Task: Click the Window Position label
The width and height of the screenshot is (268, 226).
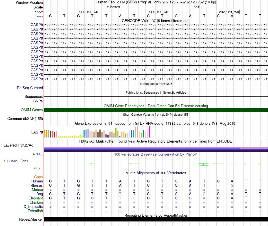Action: point(29,2)
